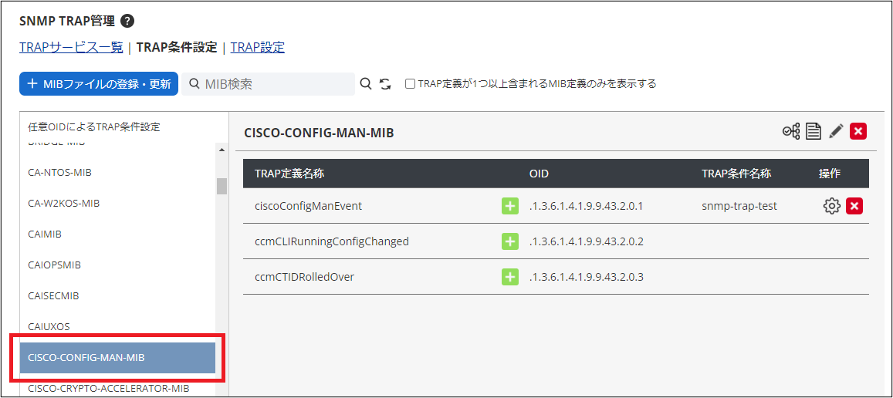Delete the snmp-trap-test condition

[x=854, y=206]
